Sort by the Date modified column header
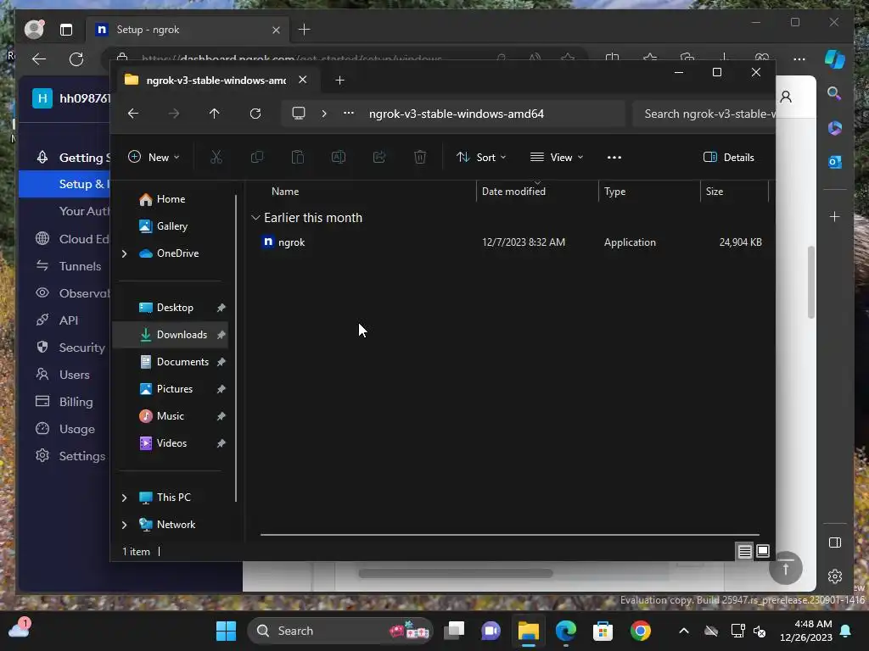869x651 pixels. point(537,191)
